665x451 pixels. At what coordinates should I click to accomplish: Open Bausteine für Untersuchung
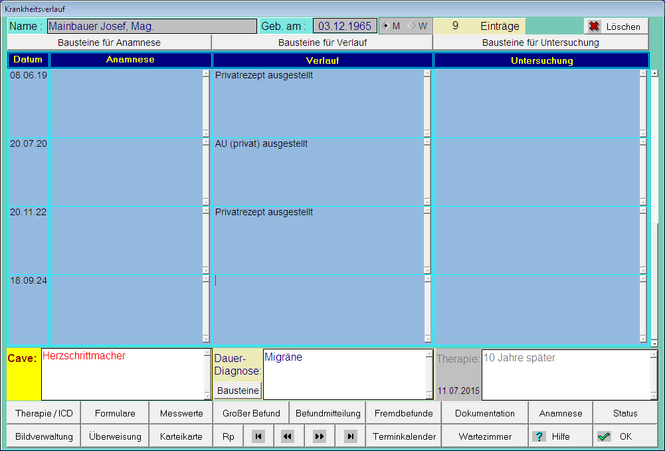point(540,43)
